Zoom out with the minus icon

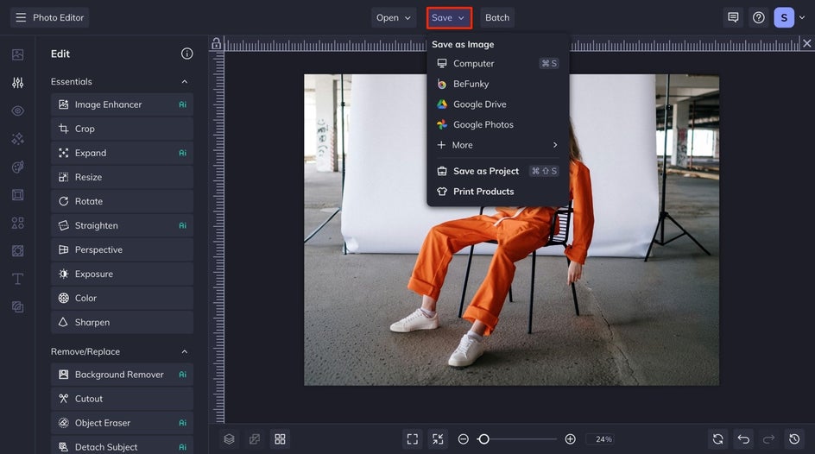tap(463, 439)
